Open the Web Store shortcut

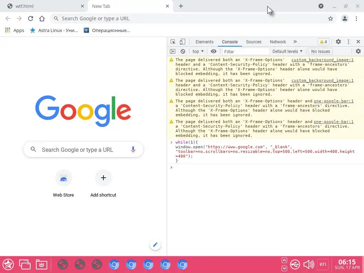click(63, 184)
